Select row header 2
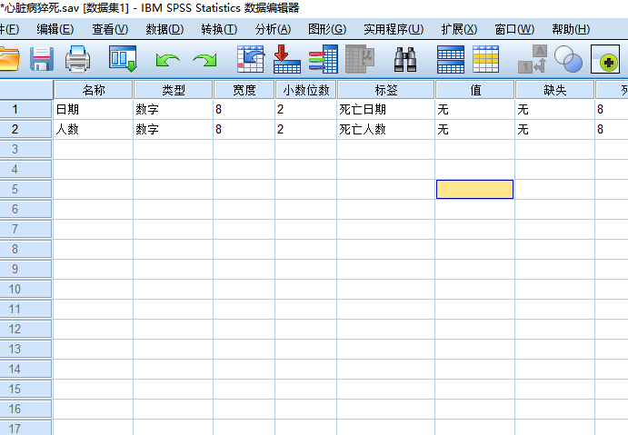628x435 pixels. click(25, 129)
